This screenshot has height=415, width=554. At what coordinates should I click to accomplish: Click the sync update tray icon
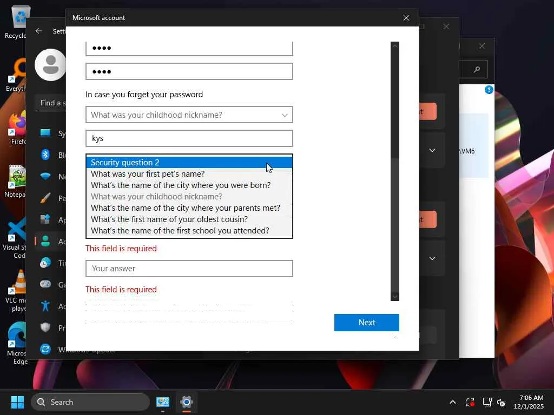(470, 402)
